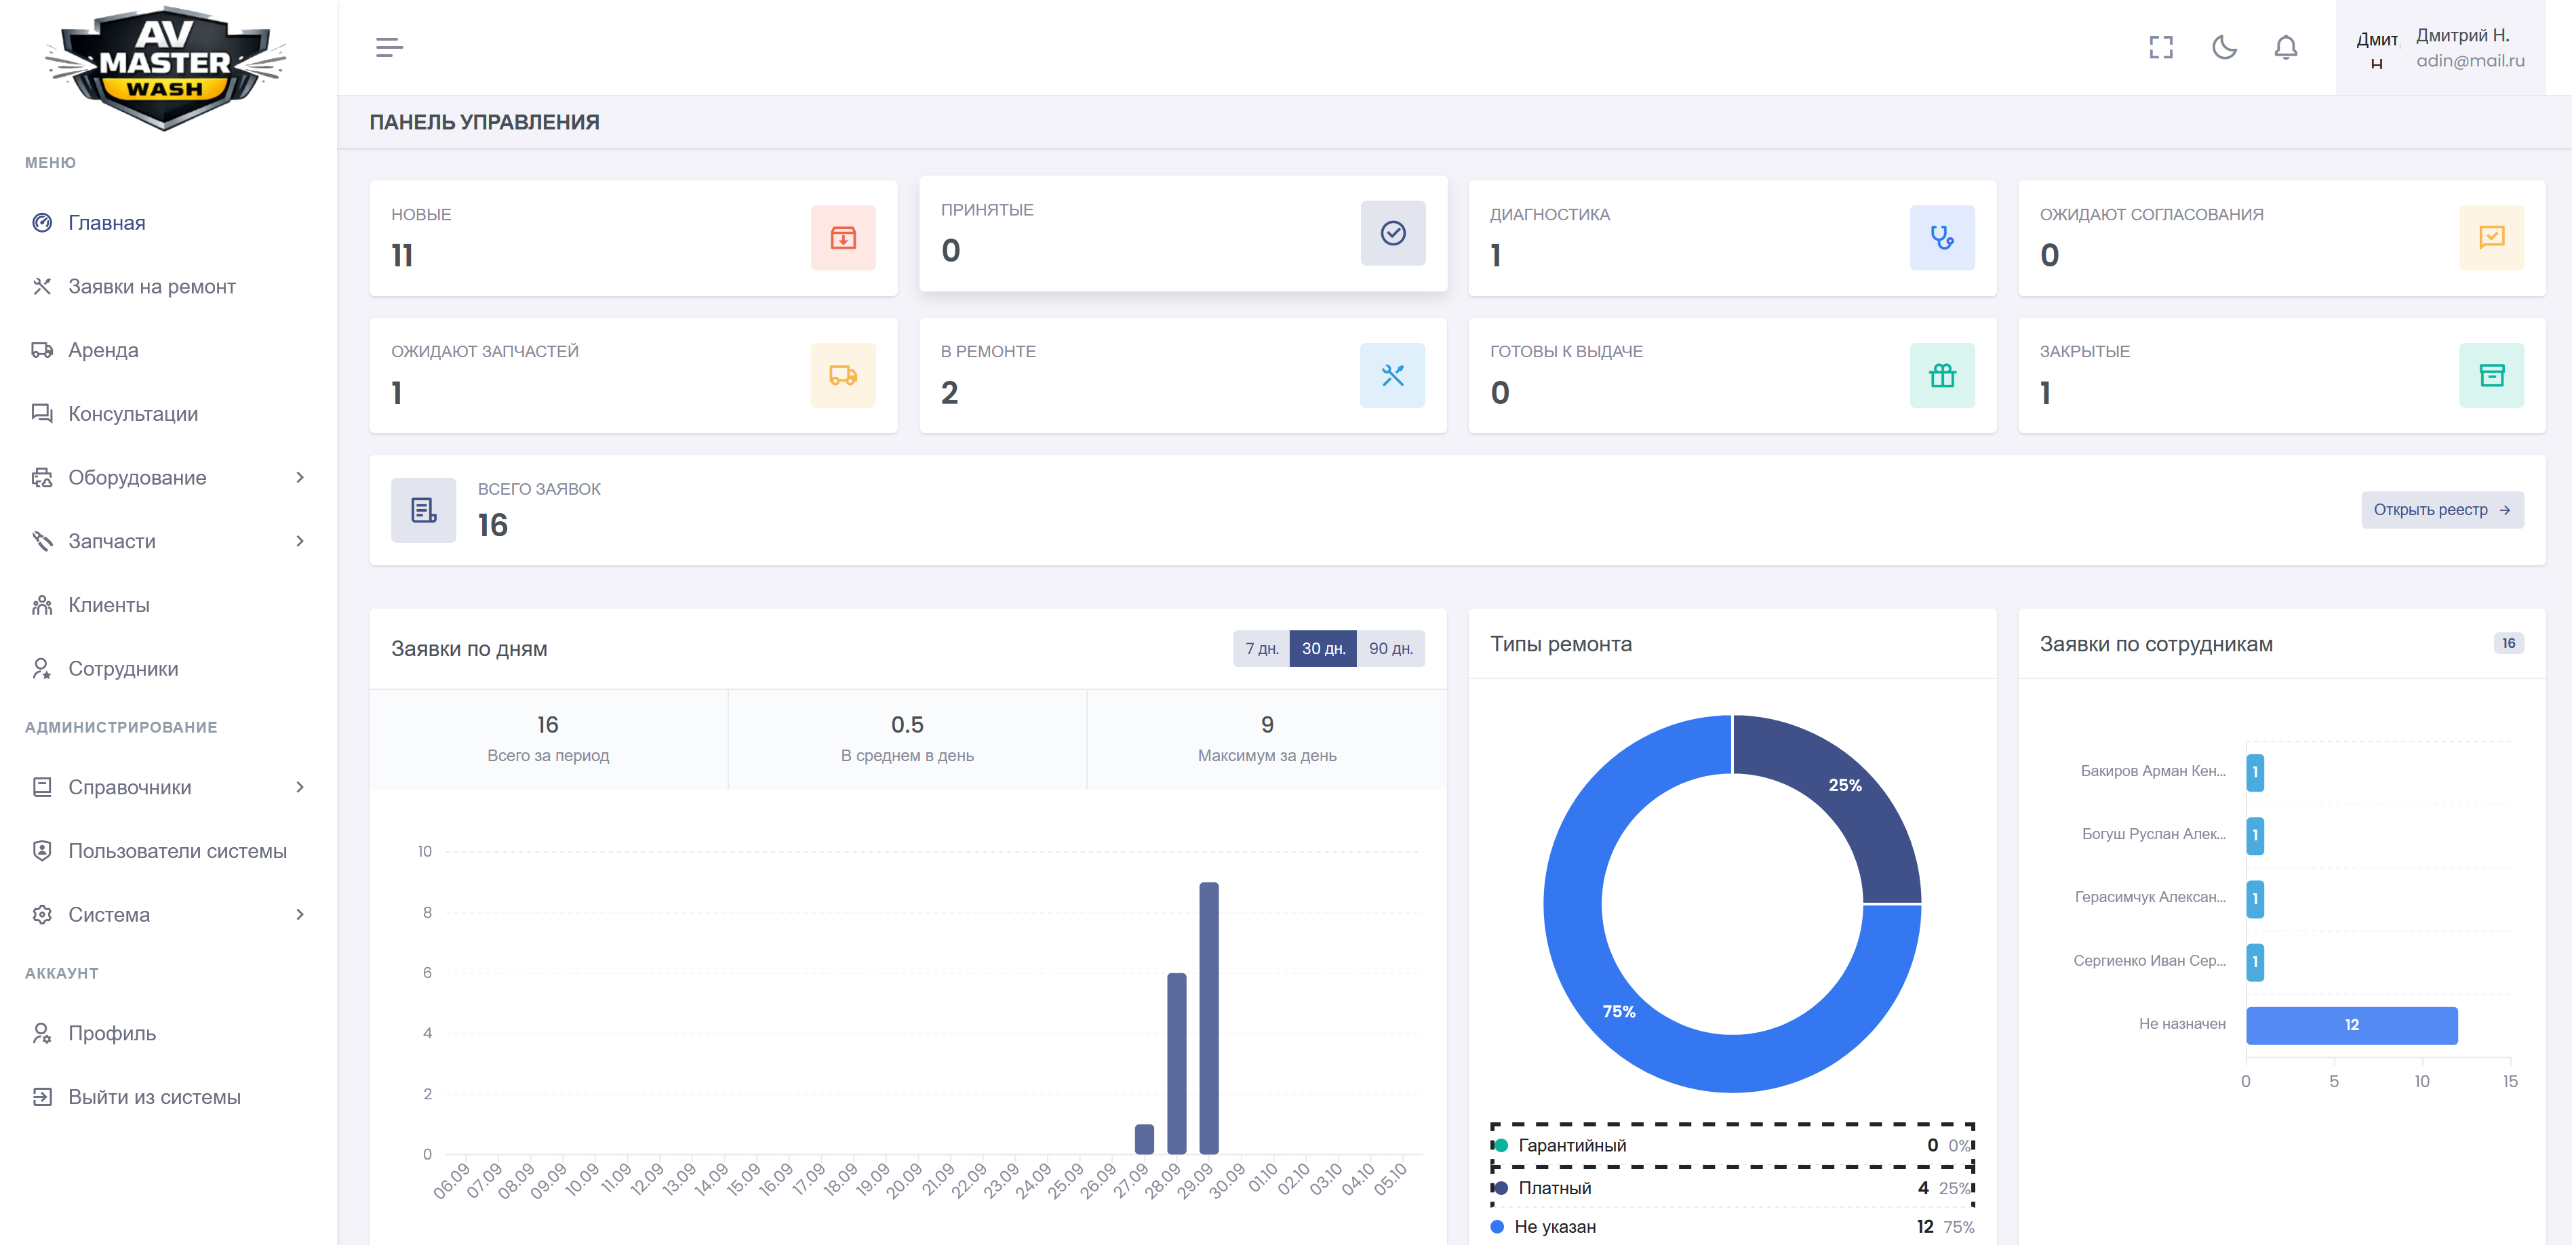Click the gift icon in the Готовы к выдаче card
Screen dimensions: 2572x1245
(1942, 375)
